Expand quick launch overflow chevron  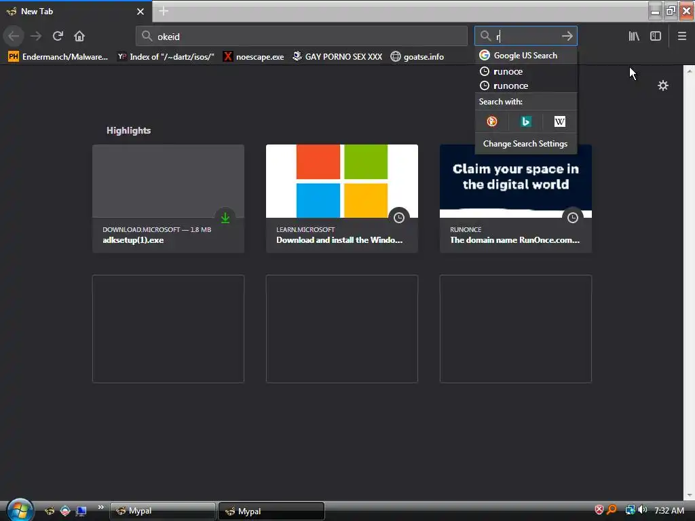100,507
